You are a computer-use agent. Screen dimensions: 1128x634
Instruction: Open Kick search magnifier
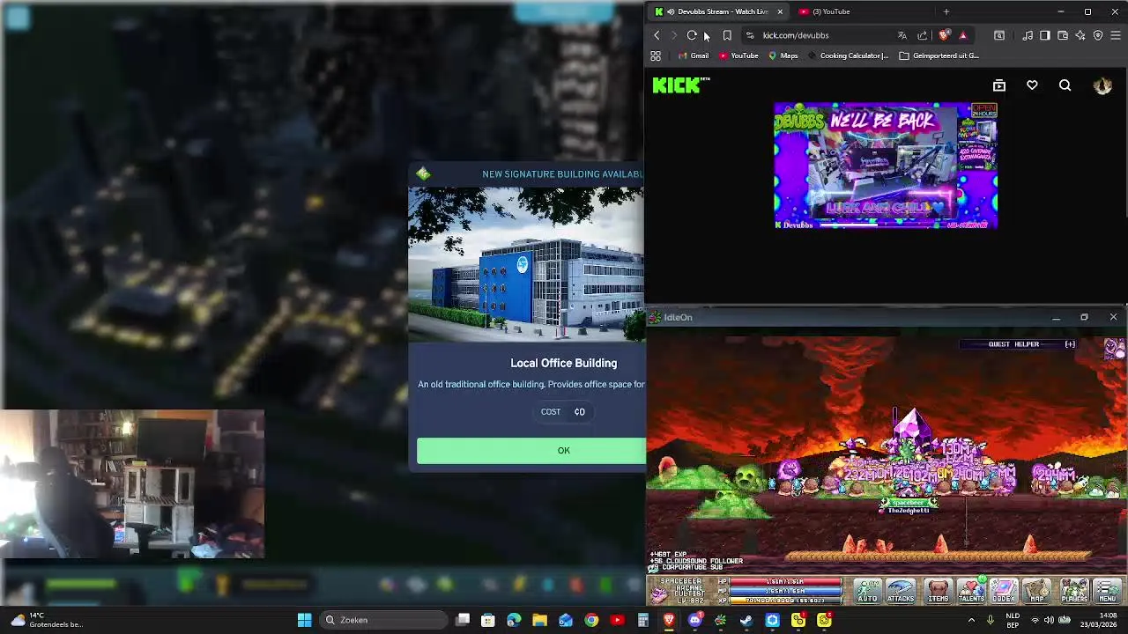(x=1065, y=85)
